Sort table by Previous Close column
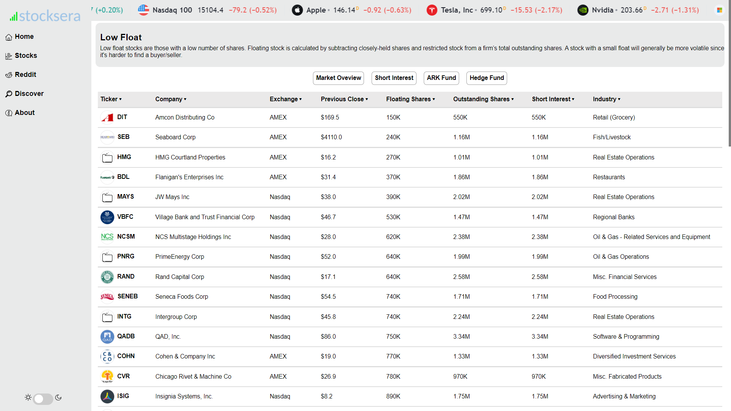 (x=344, y=99)
